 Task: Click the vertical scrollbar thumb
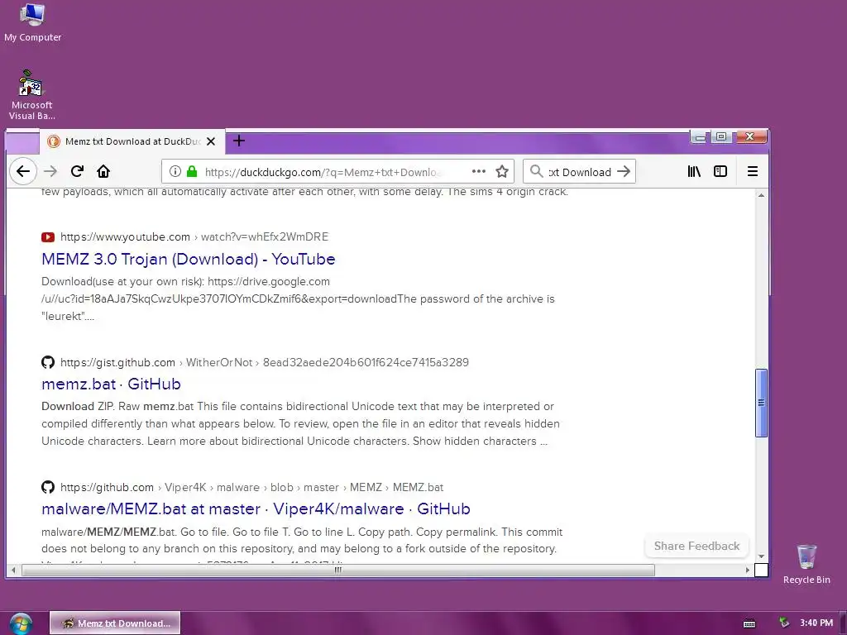pyautogui.click(x=761, y=403)
